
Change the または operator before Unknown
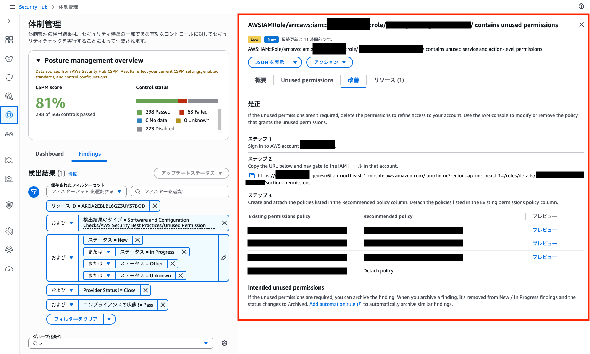click(x=100, y=276)
